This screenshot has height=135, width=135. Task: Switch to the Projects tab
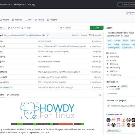click(x=17, y=20)
